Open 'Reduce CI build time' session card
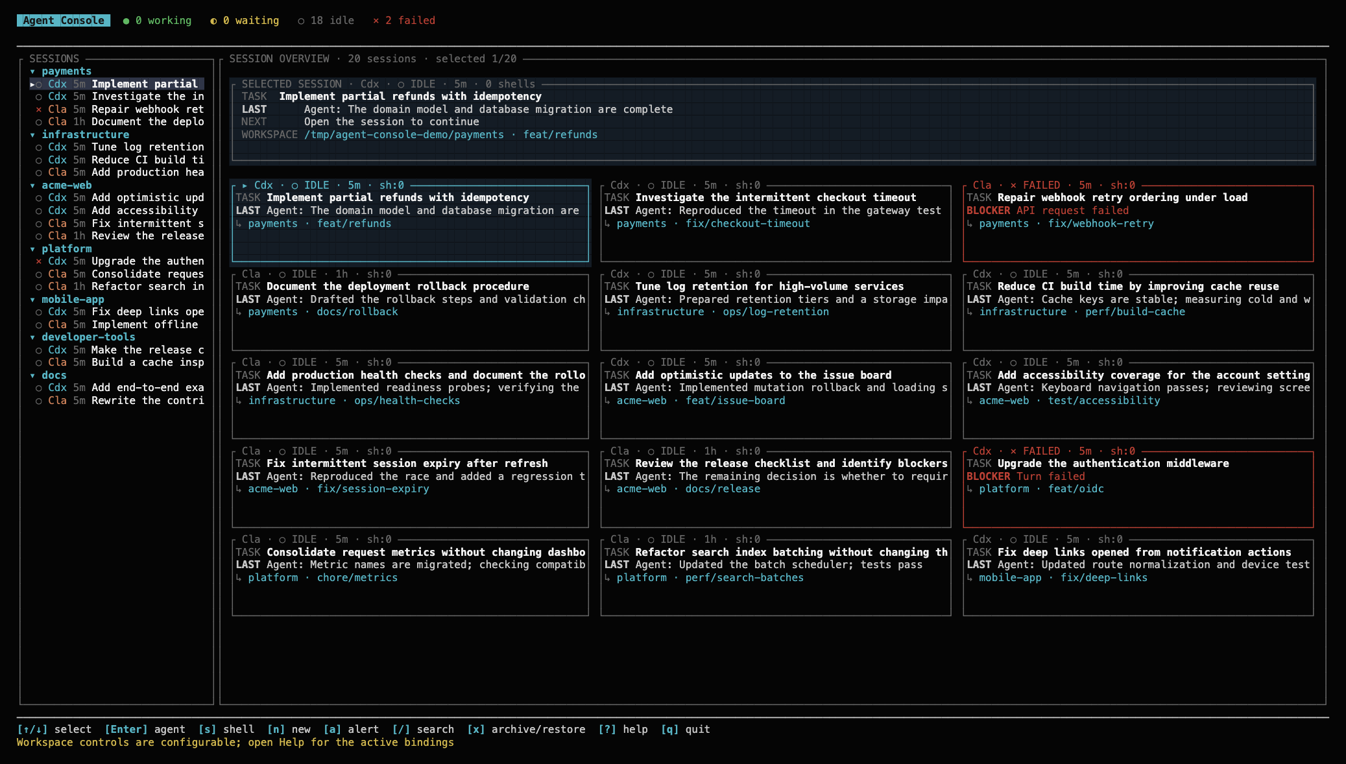The width and height of the screenshot is (1346, 764). (1138, 312)
